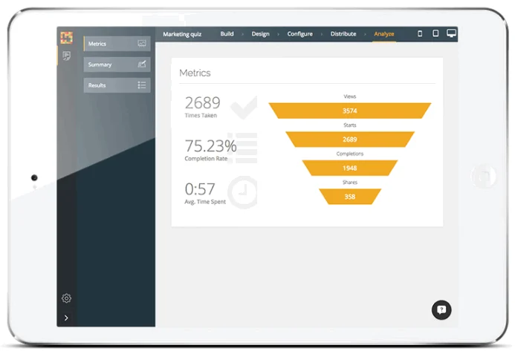This screenshot has width=515, height=351.
Task: Click the colorful app logo icon
Action: pos(66,38)
